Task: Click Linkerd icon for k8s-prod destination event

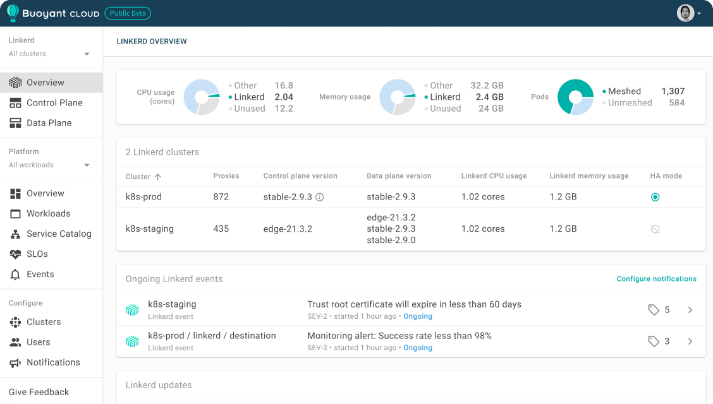Action: 132,342
